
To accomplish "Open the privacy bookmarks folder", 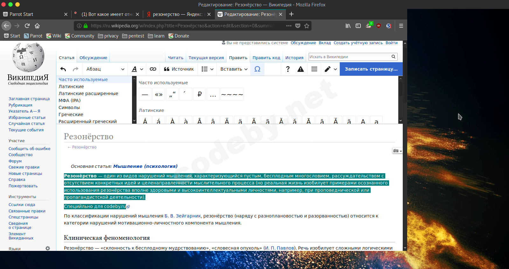I will pyautogui.click(x=108, y=36).
